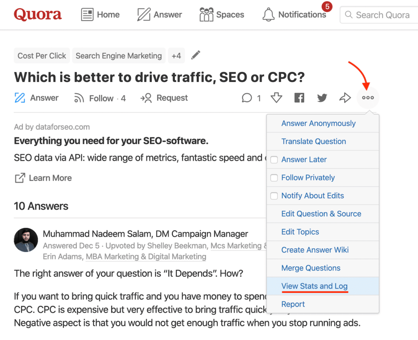Open Notifications with bell icon

coord(294,14)
